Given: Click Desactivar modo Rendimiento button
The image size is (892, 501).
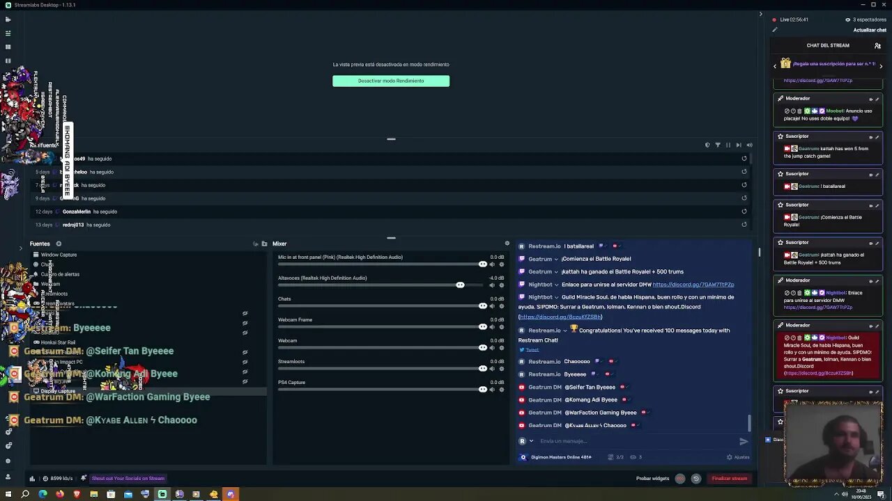Looking at the screenshot, I should click(391, 81).
